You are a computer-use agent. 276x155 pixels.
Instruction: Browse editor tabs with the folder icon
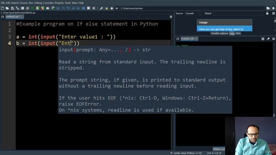3,17
